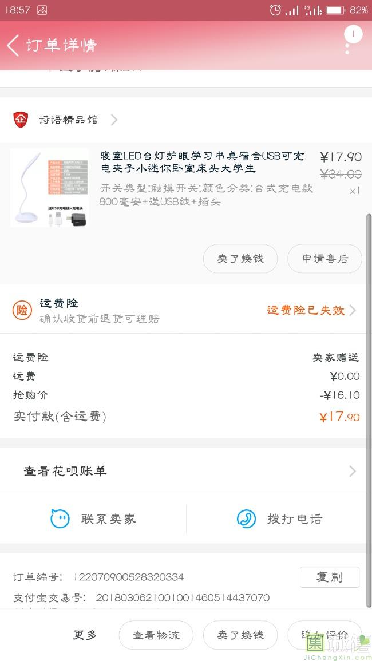The image size is (372, 661).
Task: Open 查看花呗账单 bill chevron
Action: tap(353, 471)
